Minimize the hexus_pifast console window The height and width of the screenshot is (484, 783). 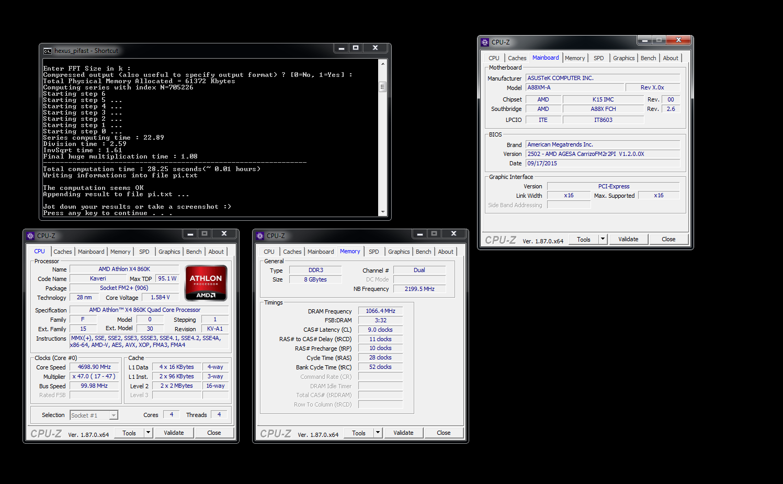coord(341,48)
